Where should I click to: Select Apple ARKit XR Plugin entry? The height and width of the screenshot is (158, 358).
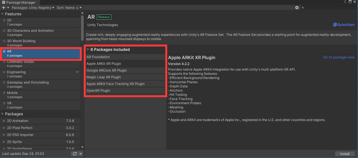[126, 64]
